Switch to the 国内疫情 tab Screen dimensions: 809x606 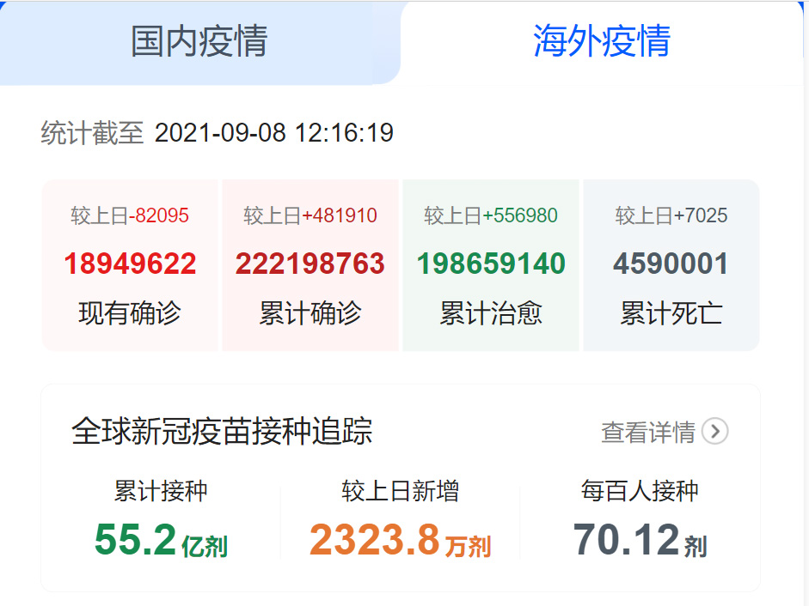199,41
